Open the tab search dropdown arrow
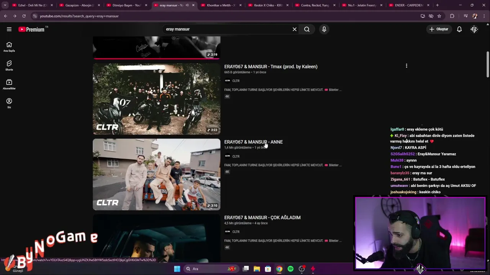The image size is (490, 275). tap(5, 5)
